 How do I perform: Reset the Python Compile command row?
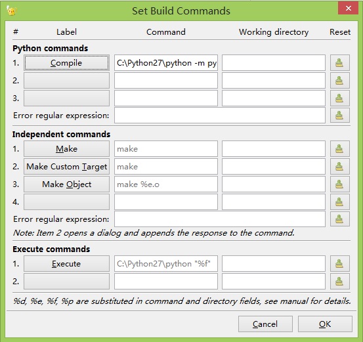pyautogui.click(x=339, y=63)
